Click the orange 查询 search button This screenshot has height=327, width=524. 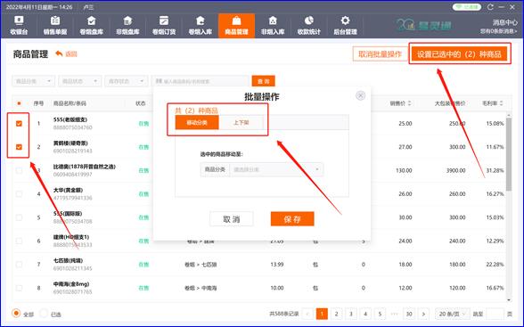coord(264,81)
